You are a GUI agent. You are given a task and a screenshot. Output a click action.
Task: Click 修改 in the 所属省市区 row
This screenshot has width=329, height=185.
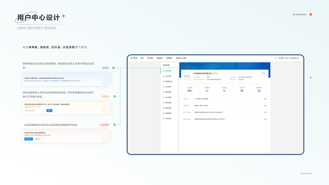265,105
